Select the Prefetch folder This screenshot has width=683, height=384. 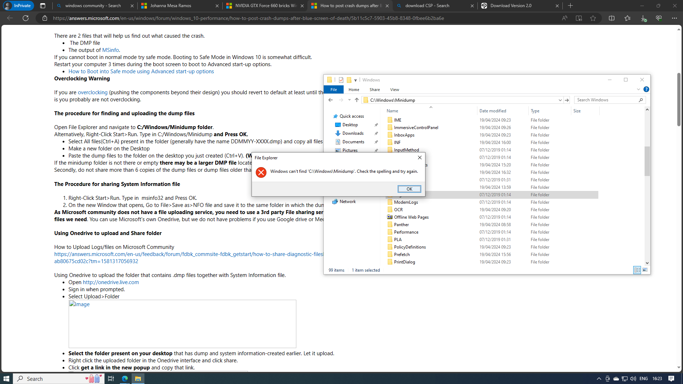click(x=402, y=255)
